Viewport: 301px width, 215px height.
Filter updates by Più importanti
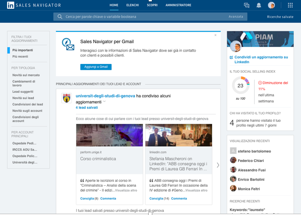tap(23, 50)
